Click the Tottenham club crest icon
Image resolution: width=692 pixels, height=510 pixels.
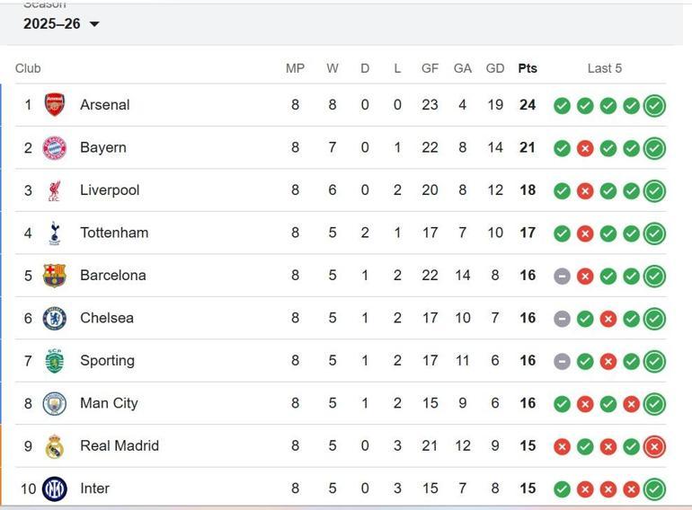55,233
